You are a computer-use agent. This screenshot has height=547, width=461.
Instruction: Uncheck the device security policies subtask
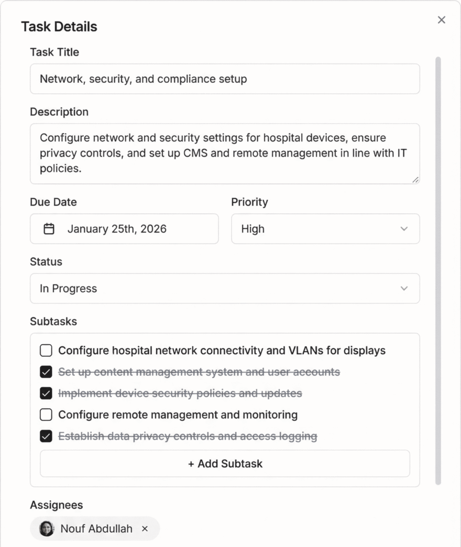[46, 393]
